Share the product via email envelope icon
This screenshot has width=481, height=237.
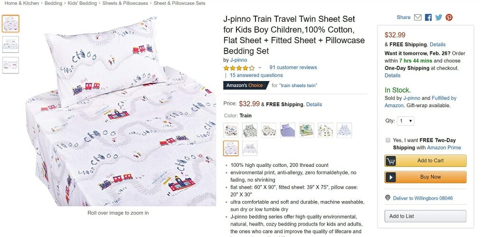coord(417,18)
